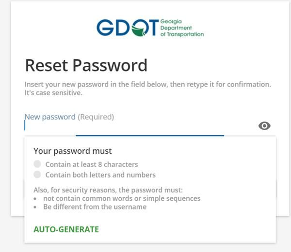
Task: Click the '(Required)' hint next to New password
Action: click(96, 117)
